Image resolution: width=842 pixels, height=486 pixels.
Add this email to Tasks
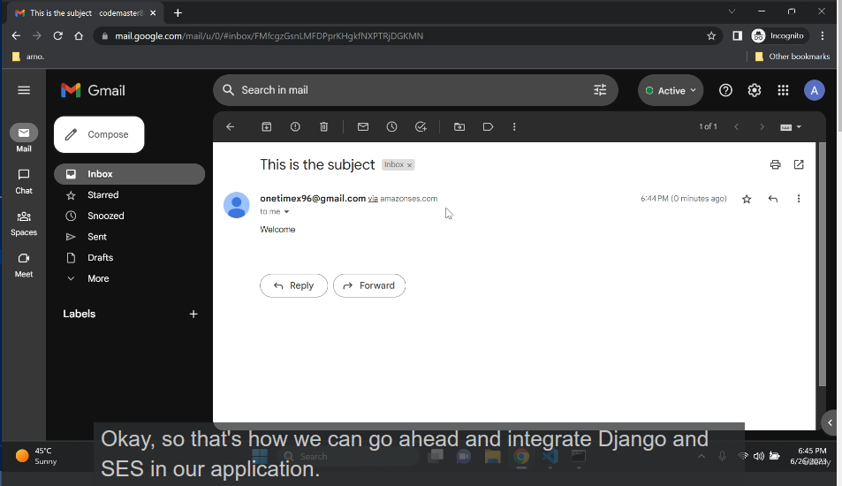coord(421,126)
